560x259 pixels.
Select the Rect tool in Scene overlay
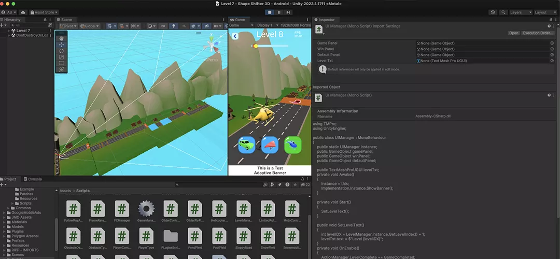click(61, 63)
